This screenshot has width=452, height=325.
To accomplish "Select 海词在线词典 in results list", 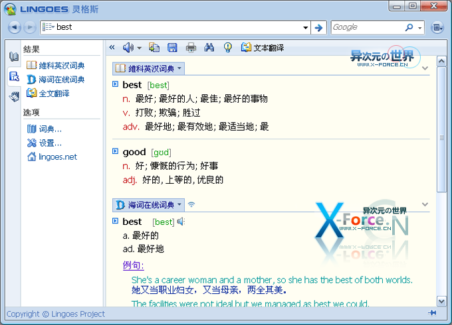I will click(x=55, y=80).
